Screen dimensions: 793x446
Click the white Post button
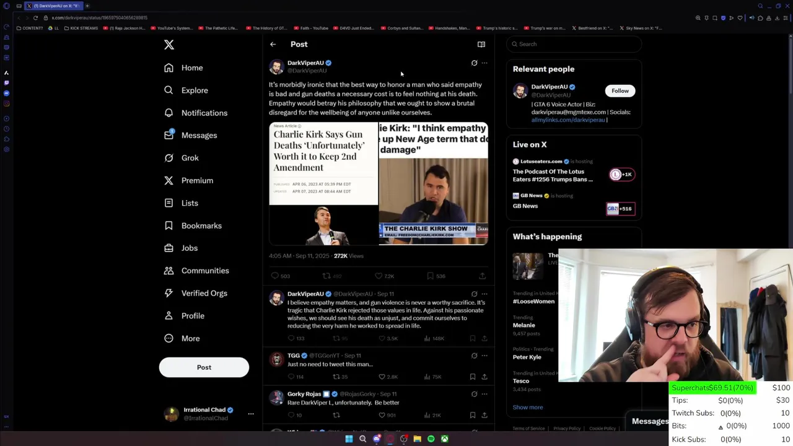204,367
